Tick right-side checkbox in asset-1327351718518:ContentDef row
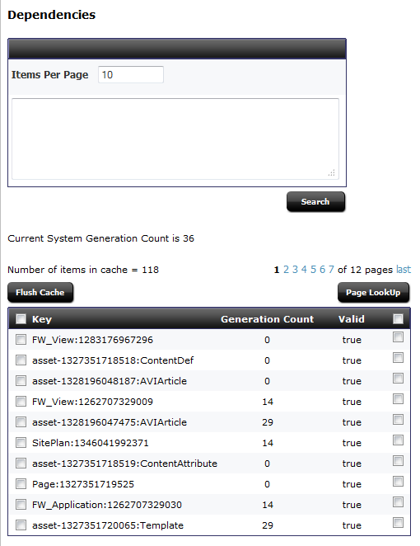420x546 pixels. click(x=398, y=358)
